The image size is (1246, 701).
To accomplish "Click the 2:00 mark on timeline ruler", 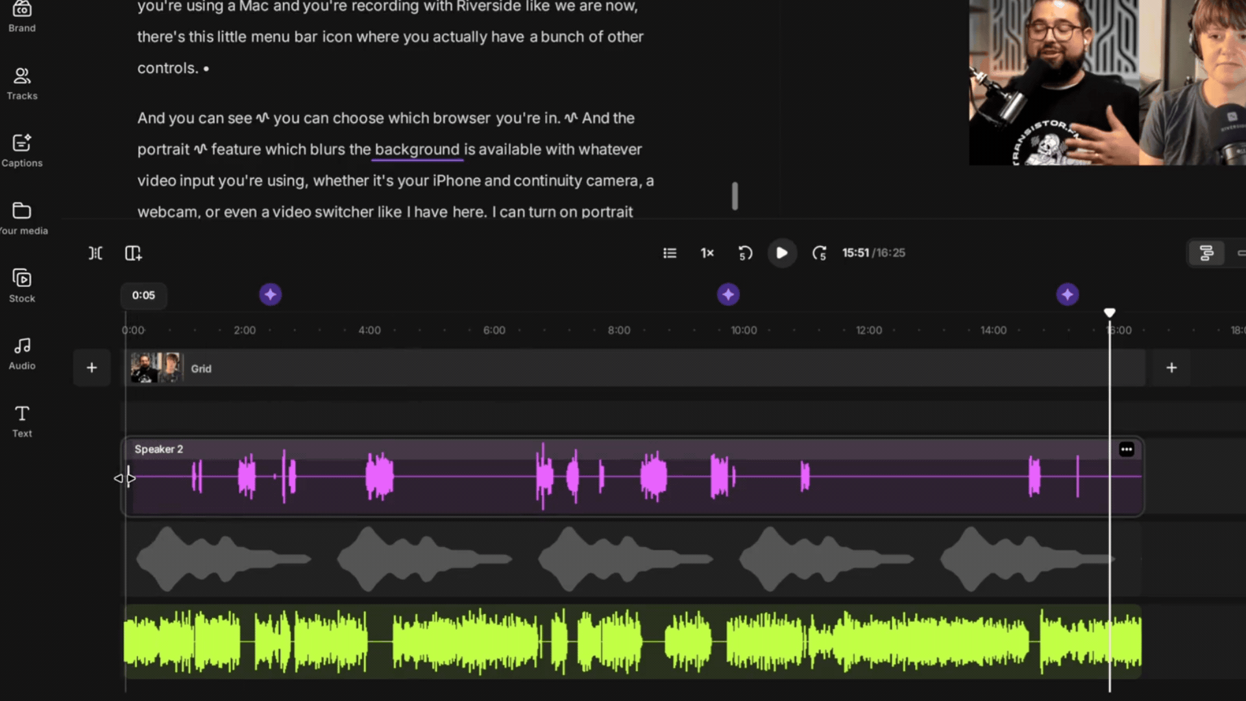I will [x=245, y=330].
